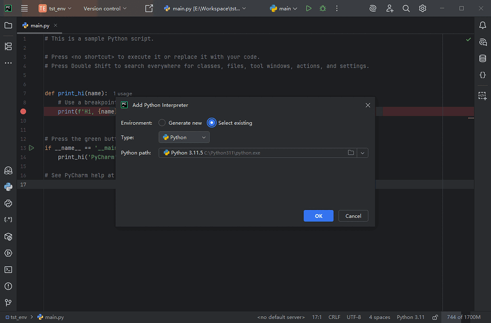Open the Database tool window
Image resolution: width=491 pixels, height=323 pixels.
click(482, 58)
